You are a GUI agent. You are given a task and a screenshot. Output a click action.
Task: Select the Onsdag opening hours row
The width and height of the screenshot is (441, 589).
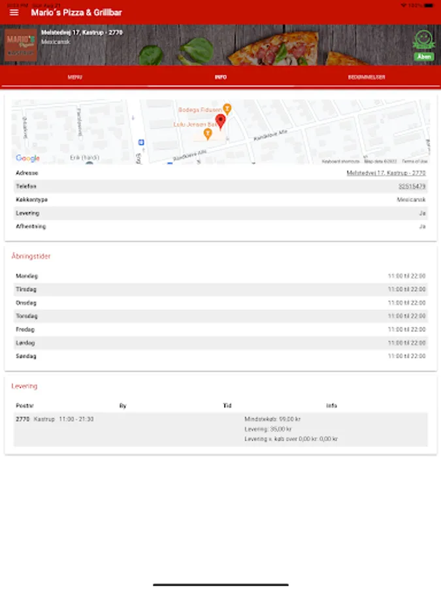221,303
